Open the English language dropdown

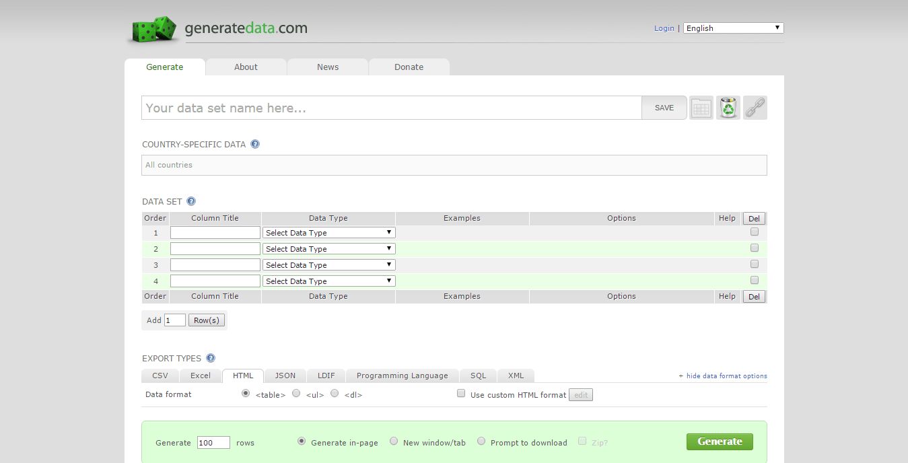733,28
